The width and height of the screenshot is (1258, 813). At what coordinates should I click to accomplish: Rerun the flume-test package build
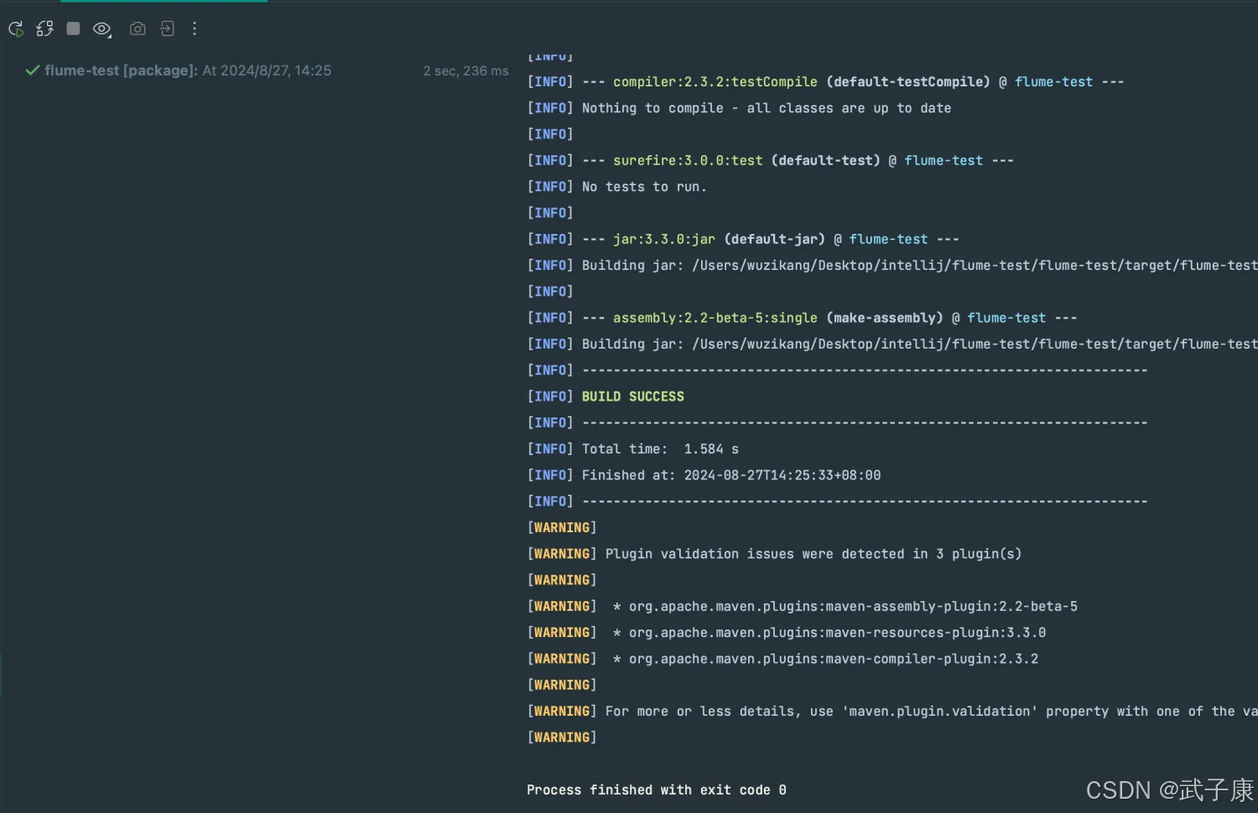click(16, 29)
